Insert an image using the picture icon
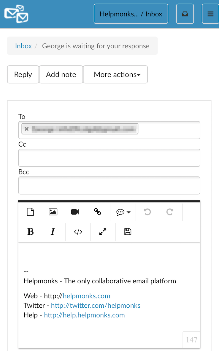 click(x=53, y=212)
